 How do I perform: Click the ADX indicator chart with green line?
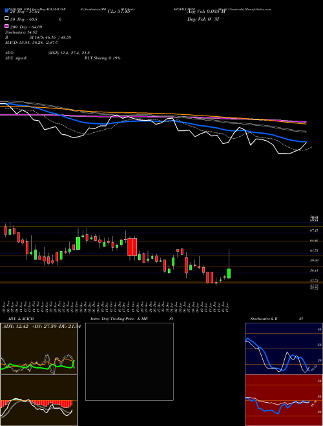[39, 349]
